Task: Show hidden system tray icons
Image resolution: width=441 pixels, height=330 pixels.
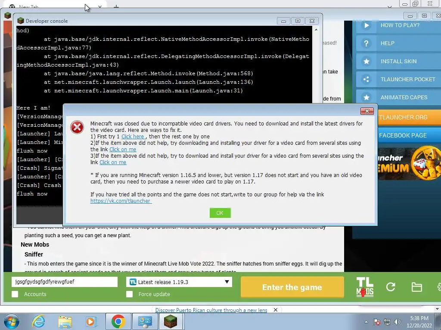Action: pyautogui.click(x=366, y=322)
